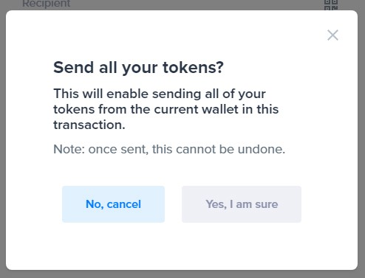The width and height of the screenshot is (365, 278).
Task: Click the cannot be undone text
Action: (231, 149)
